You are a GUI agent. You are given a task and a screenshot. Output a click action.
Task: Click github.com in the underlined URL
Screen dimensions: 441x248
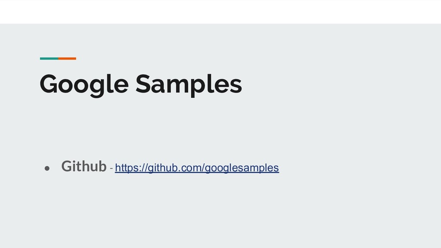(x=174, y=167)
